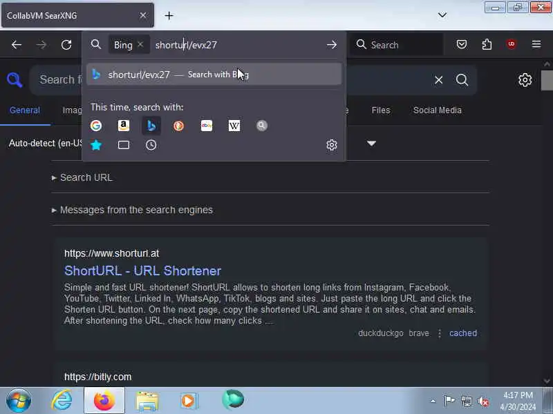Click the muted volume tray icon
Image resolution: width=553 pixels, height=414 pixels.
point(483,401)
